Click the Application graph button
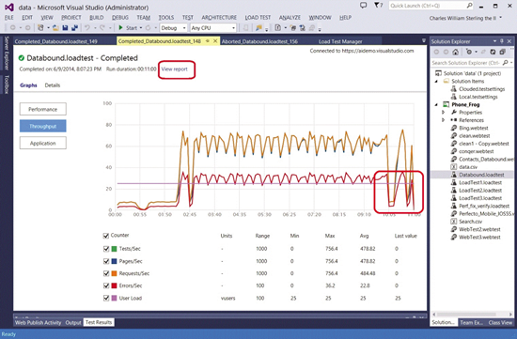The height and width of the screenshot is (339, 517). coord(43,143)
